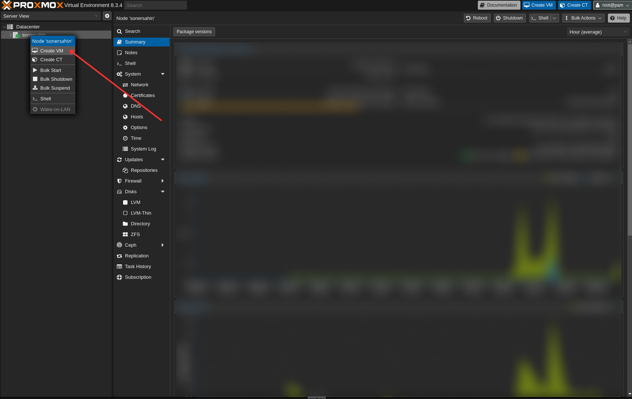Image resolution: width=632 pixels, height=399 pixels.
Task: Click the Search magnifier icon in node menu
Action: [x=119, y=31]
